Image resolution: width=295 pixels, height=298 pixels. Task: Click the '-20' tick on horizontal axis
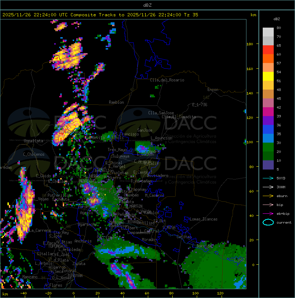point(48,293)
